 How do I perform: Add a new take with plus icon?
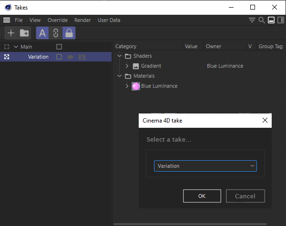click(x=11, y=33)
